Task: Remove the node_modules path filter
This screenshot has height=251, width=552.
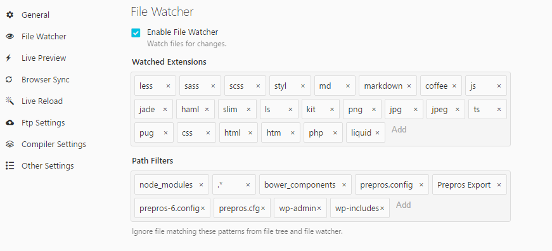Action: 202,185
